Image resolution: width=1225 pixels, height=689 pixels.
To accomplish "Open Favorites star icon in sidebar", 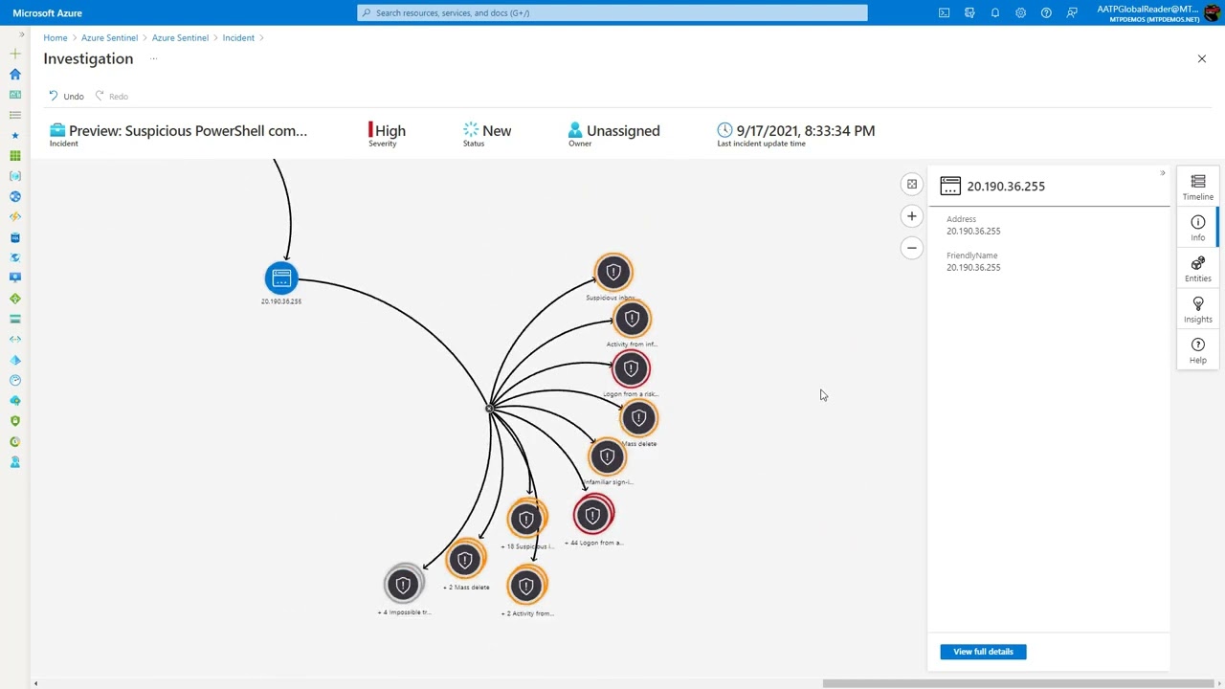I will click(14, 135).
